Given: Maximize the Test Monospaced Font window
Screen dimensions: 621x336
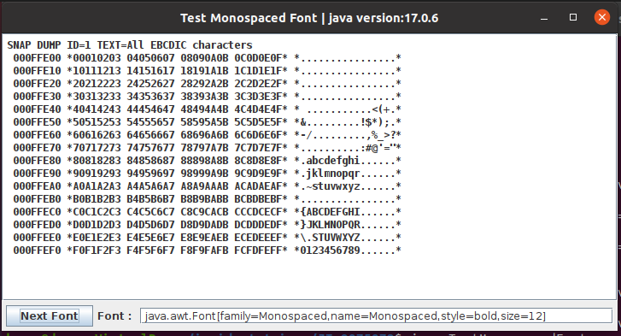Looking at the screenshot, I should pyautogui.click(x=572, y=17).
